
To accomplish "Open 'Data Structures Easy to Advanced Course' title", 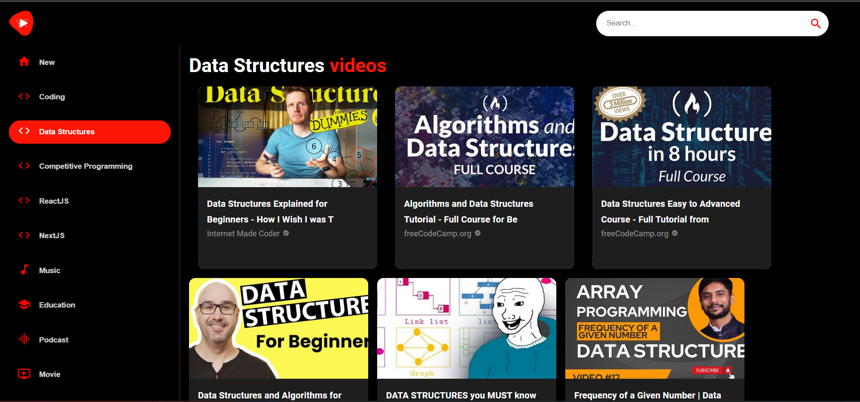I will [671, 211].
